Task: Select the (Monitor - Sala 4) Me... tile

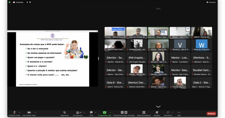Action: 158,70
